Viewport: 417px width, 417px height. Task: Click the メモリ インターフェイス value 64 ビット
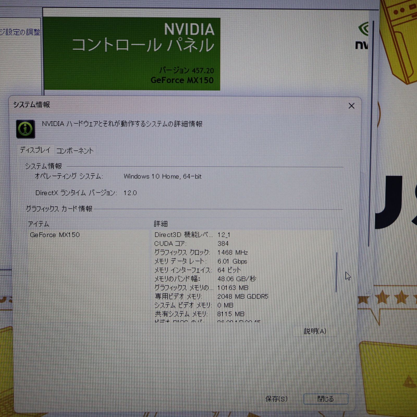[229, 270]
